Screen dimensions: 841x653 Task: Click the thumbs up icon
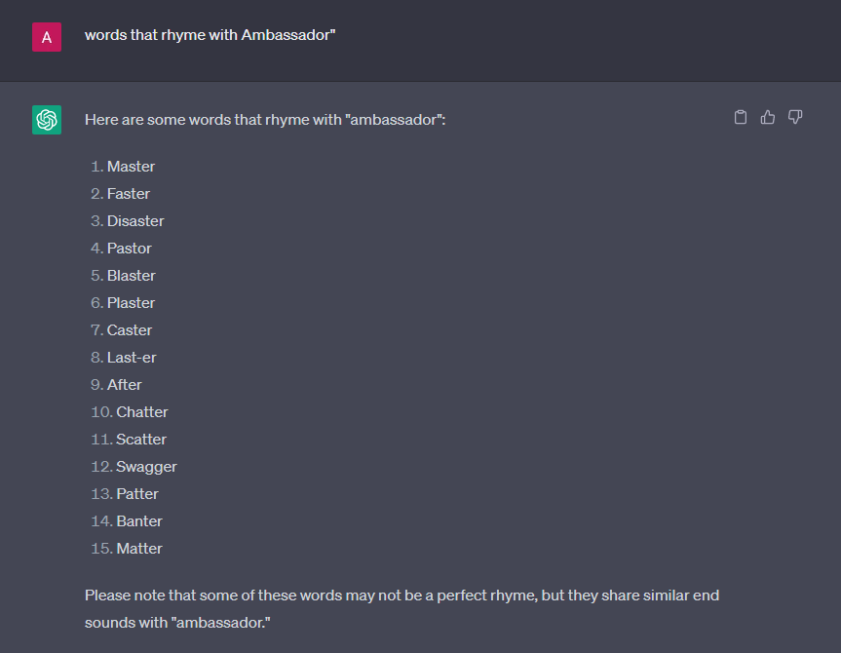(x=768, y=118)
